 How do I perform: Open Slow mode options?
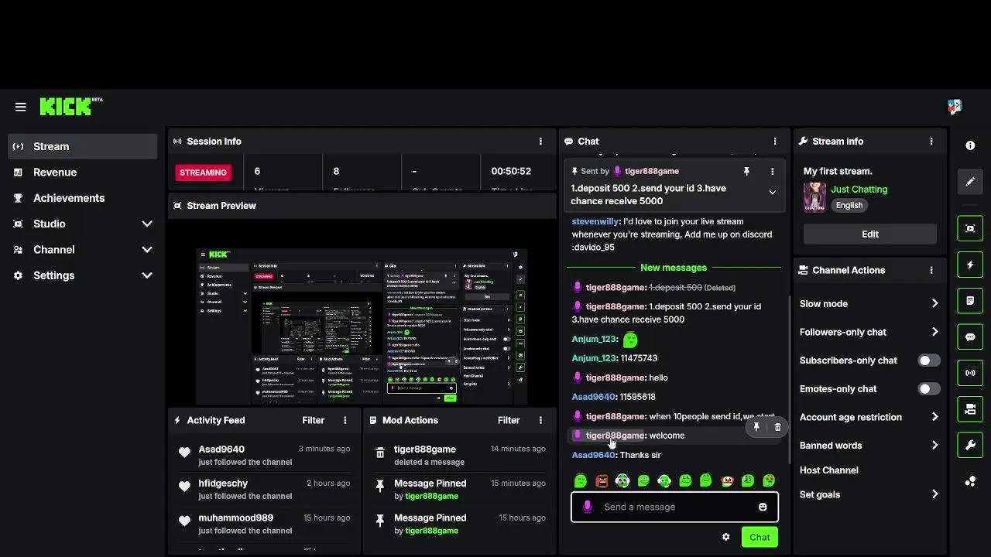click(x=869, y=303)
